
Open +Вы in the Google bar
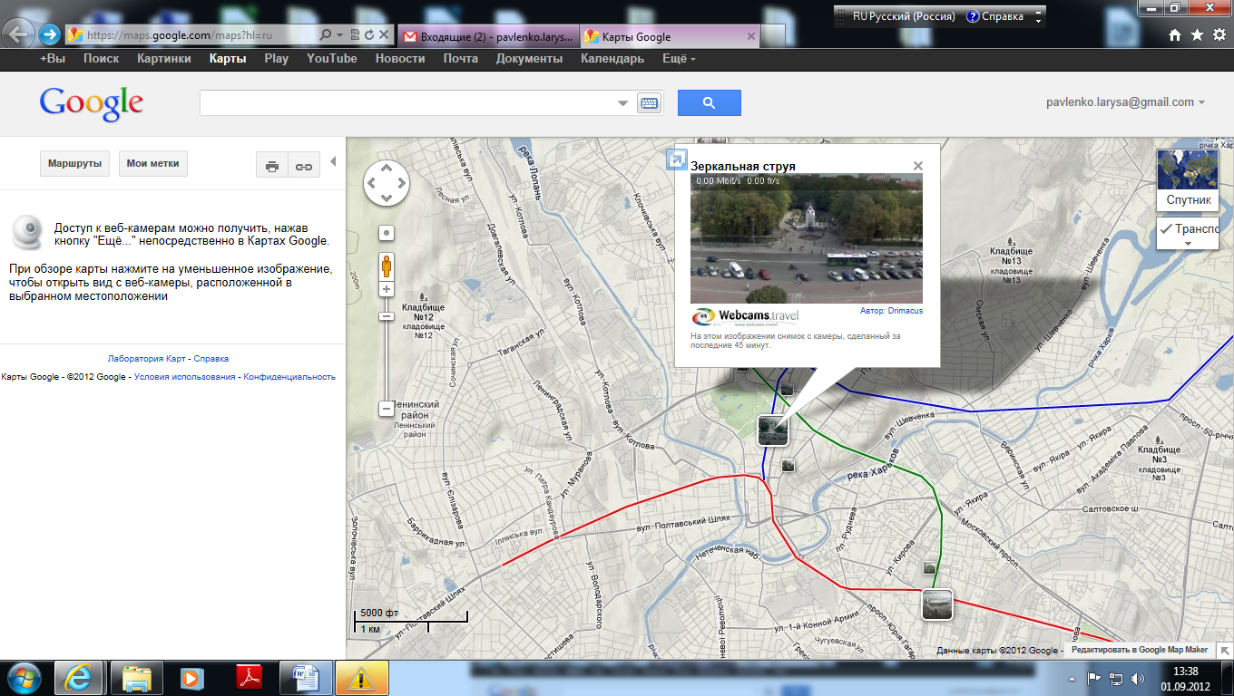53,59
